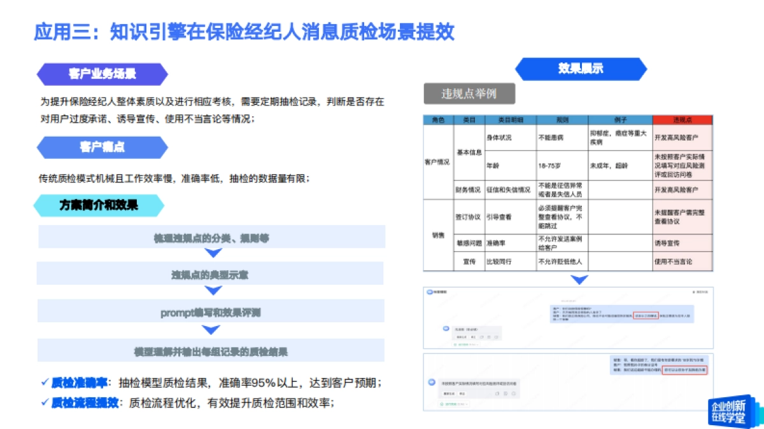Click the assistant avatar icon in the first chat
This screenshot has width=764, height=429.
(446, 328)
